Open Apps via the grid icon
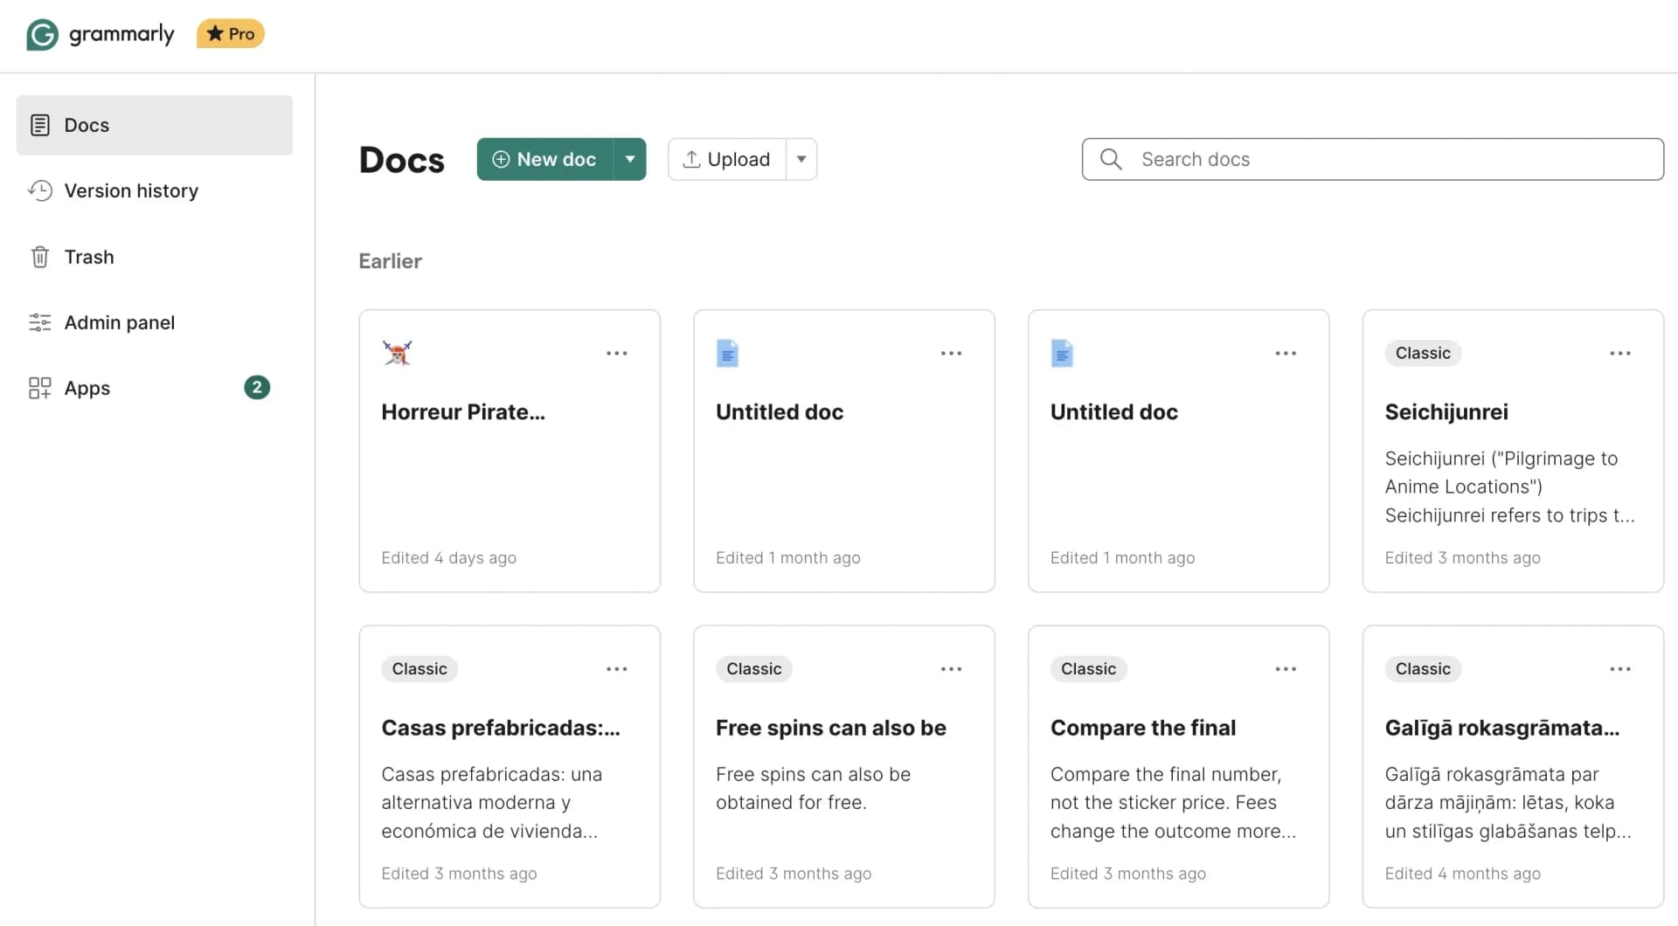This screenshot has height=926, width=1678. (x=40, y=388)
